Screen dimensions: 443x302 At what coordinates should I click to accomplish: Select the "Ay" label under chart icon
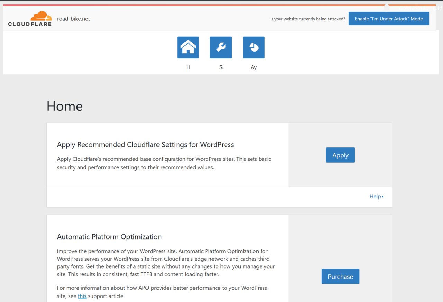(254, 67)
